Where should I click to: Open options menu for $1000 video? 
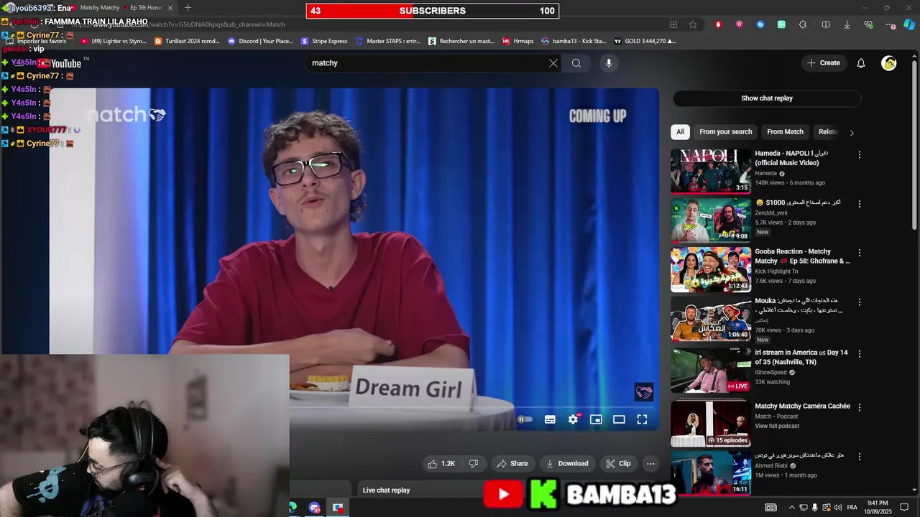coord(859,204)
